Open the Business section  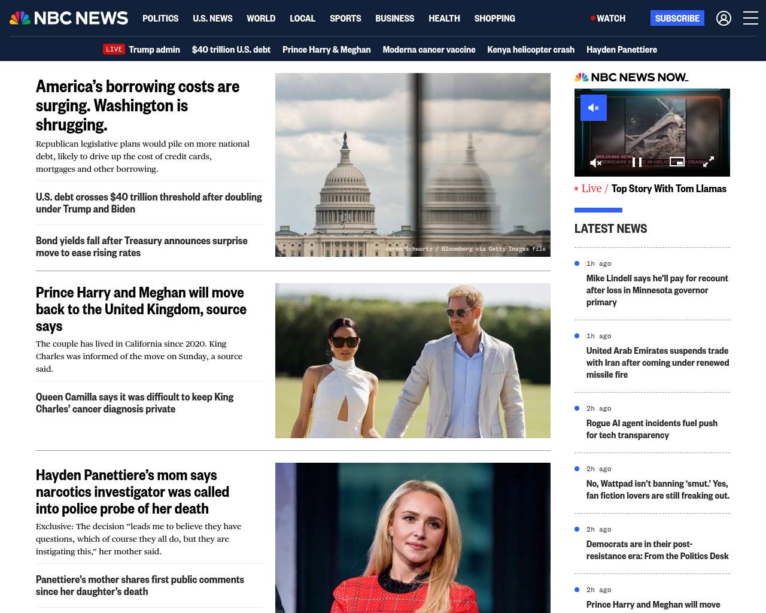(394, 19)
